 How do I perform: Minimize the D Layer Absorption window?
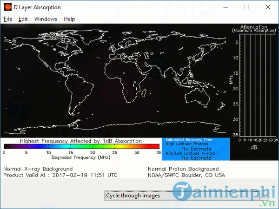click(x=225, y=7)
